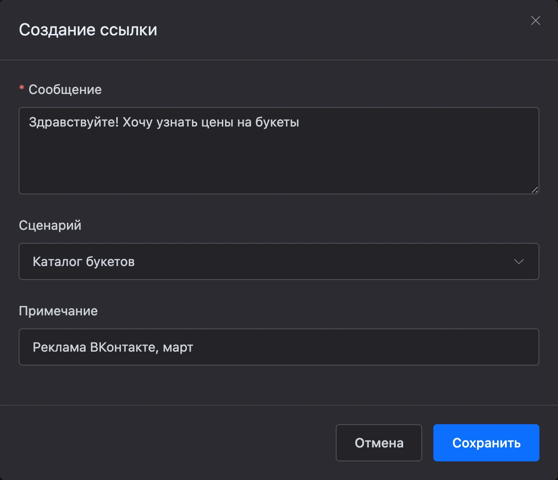The image size is (558, 480).
Task: Focus the Примечание input field
Action: [279, 347]
